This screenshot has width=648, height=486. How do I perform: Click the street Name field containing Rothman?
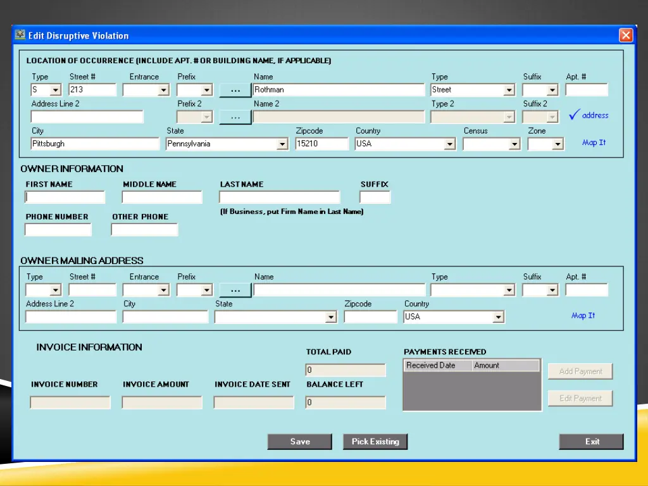click(x=339, y=90)
